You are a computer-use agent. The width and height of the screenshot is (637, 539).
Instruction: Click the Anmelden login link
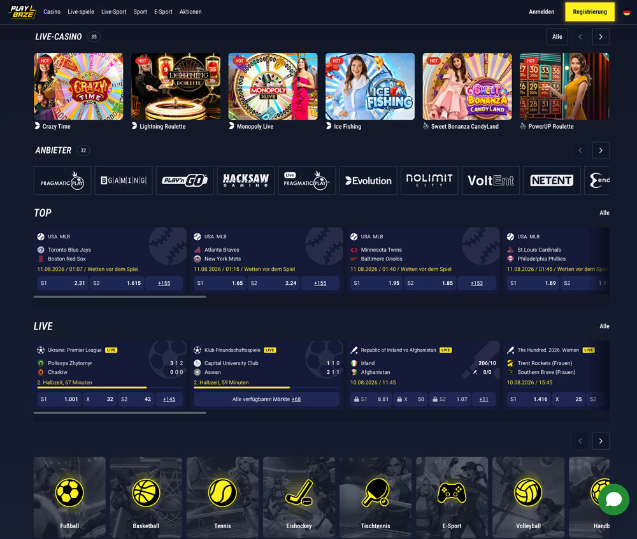[541, 11]
